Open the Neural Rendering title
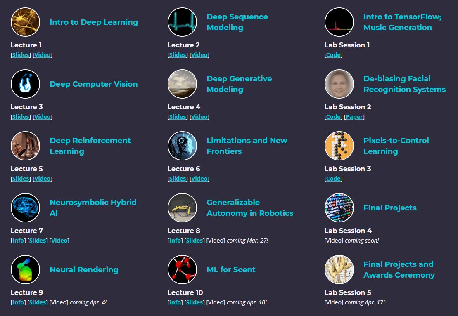 pos(84,270)
